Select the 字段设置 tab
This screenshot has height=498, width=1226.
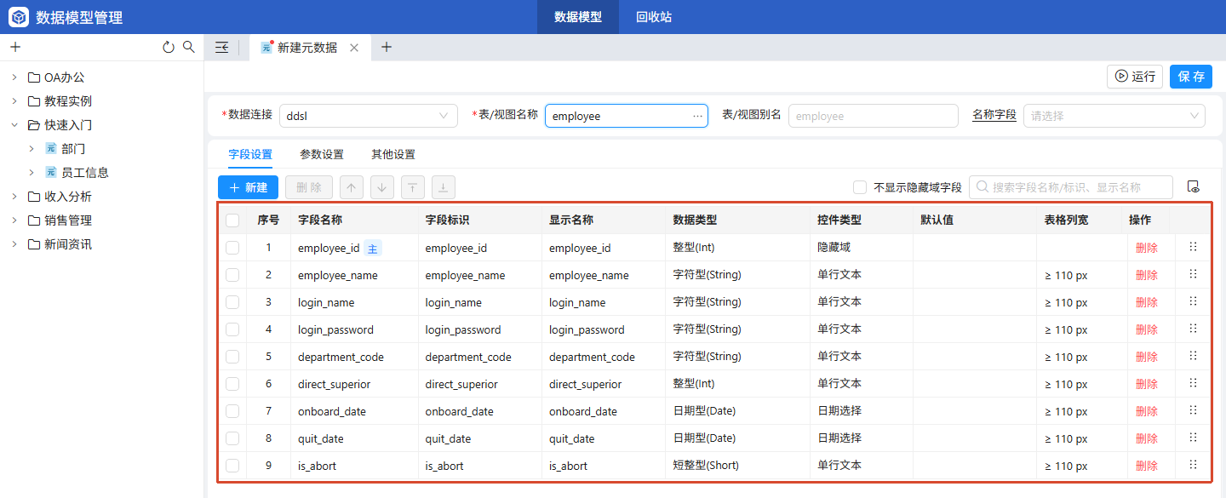pos(250,155)
